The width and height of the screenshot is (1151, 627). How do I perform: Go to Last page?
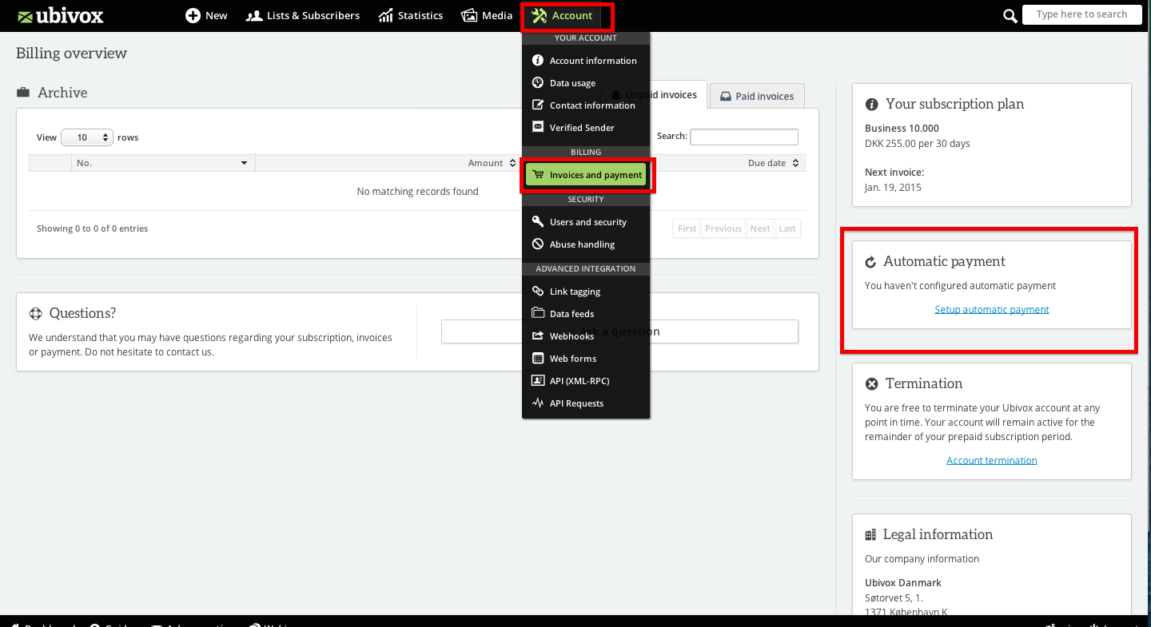787,228
